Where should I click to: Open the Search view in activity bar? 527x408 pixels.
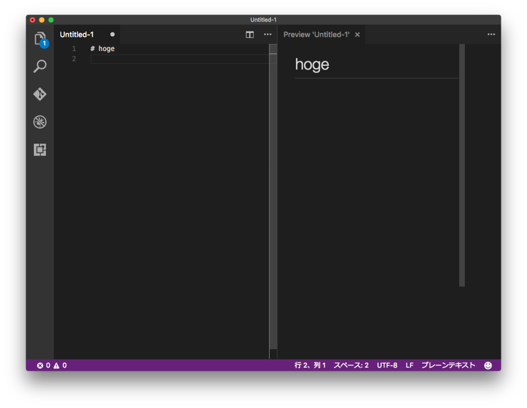40,66
